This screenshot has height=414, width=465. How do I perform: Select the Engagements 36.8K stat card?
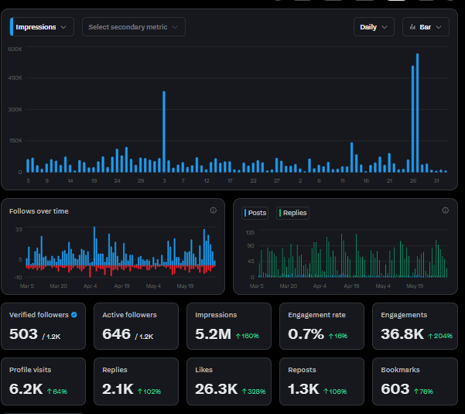pyautogui.click(x=415, y=326)
